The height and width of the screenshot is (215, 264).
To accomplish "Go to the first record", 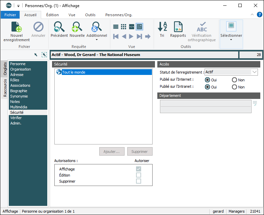I will 116,36.
